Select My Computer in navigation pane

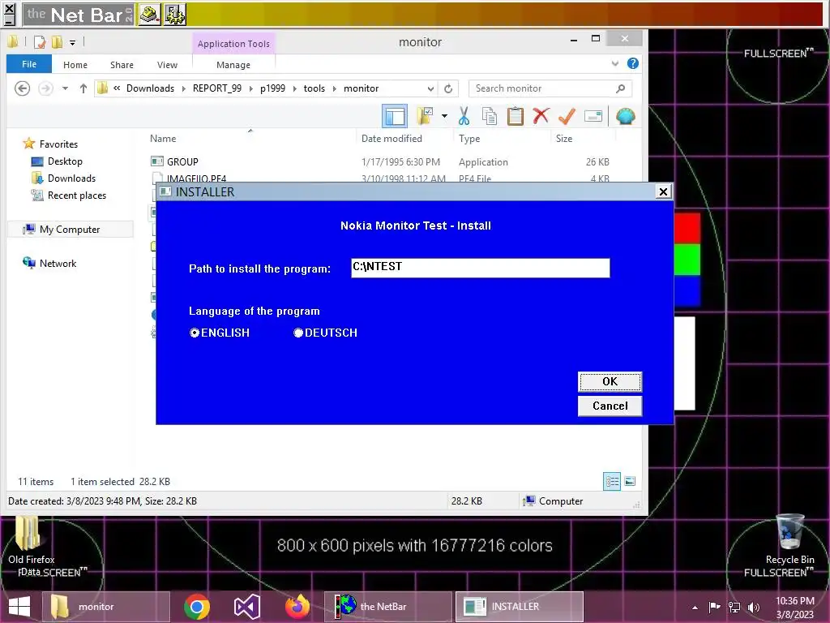[x=70, y=230]
